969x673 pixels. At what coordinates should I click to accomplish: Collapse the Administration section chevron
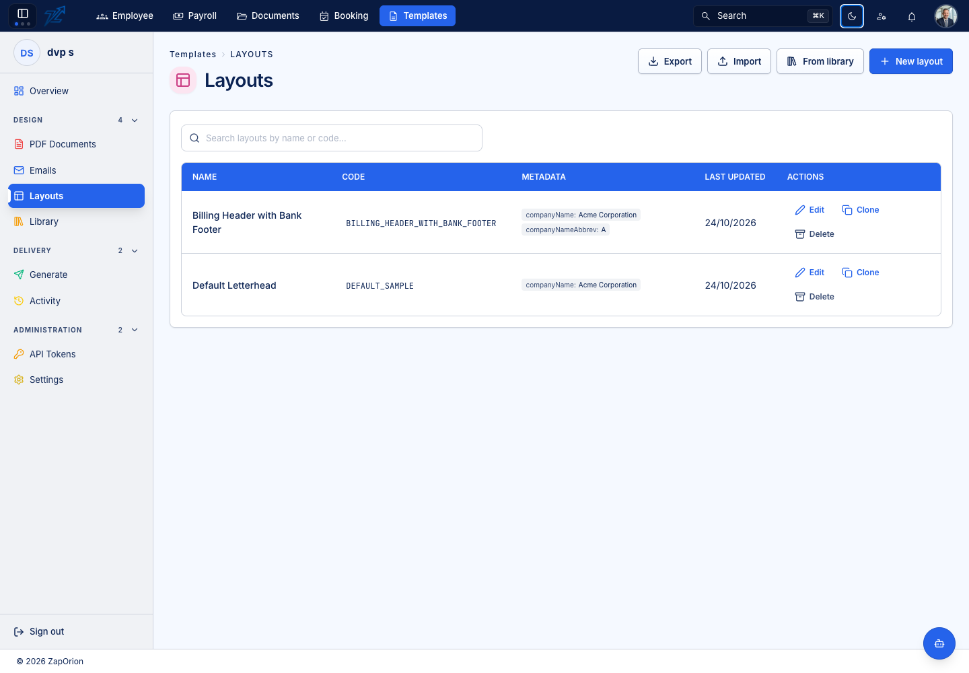pyautogui.click(x=135, y=330)
